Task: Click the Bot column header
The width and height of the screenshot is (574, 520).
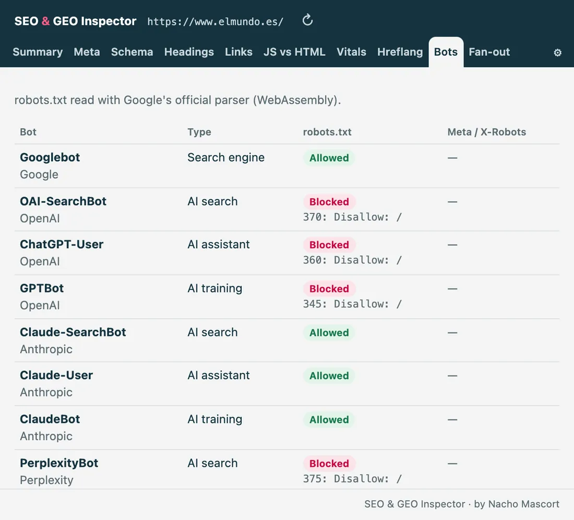Action: pos(28,132)
